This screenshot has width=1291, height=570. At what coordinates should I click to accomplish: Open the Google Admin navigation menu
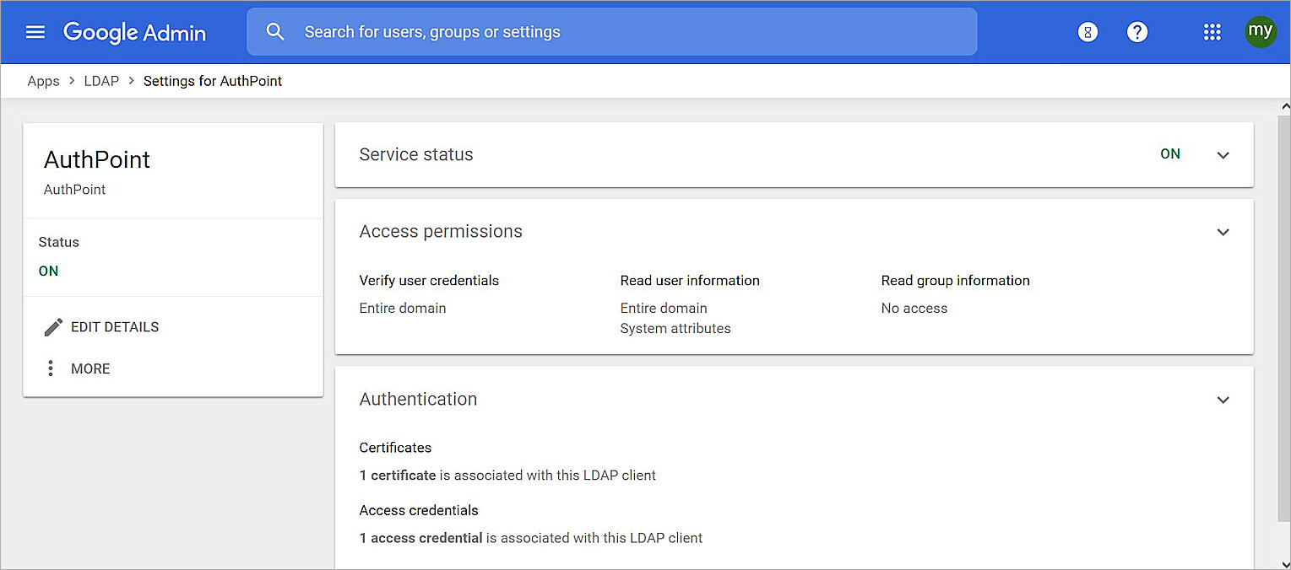35,31
